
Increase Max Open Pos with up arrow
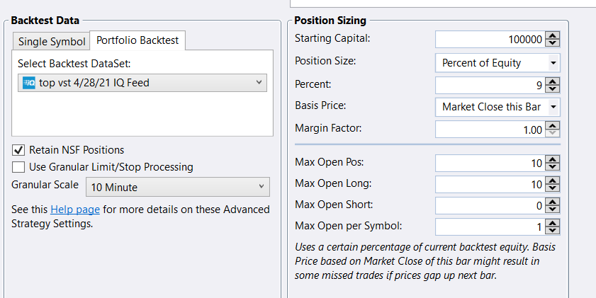pos(553,159)
